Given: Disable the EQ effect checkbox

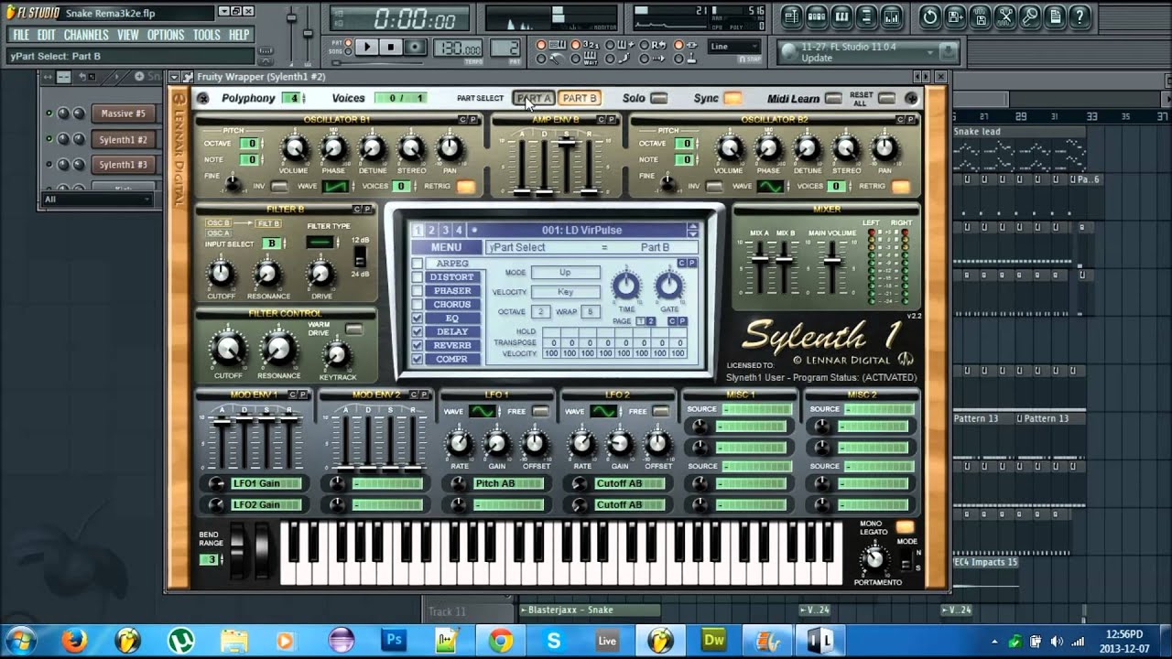Looking at the screenshot, I should coord(418,319).
